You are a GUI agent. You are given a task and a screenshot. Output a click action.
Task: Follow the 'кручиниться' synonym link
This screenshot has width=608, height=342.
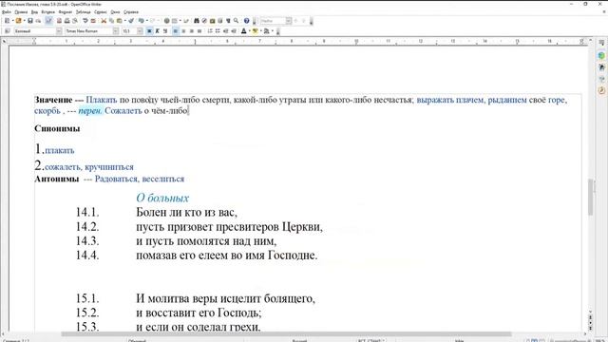click(109, 167)
